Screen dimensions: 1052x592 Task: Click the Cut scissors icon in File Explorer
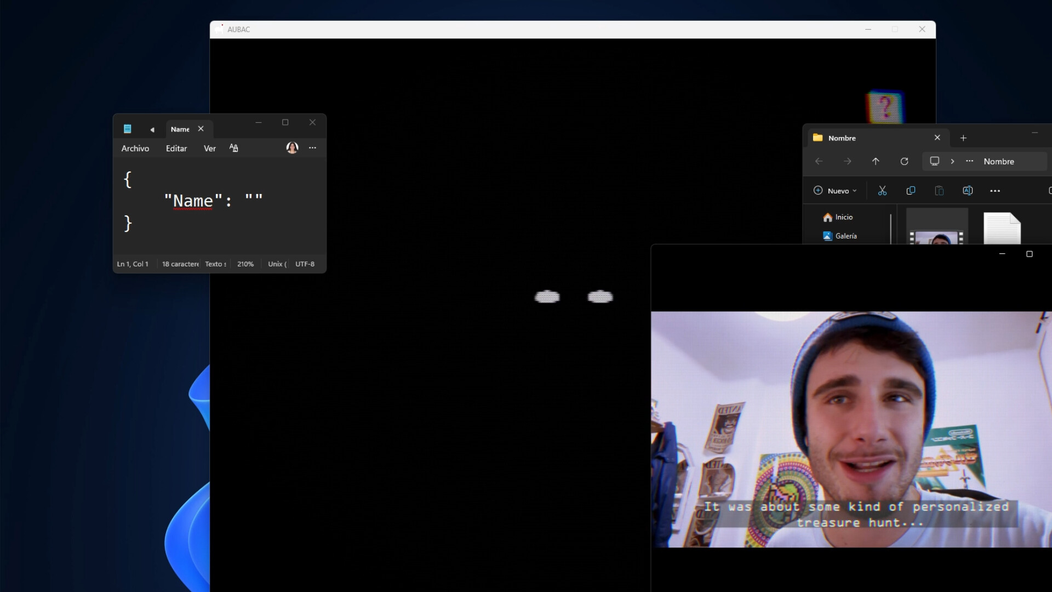pyautogui.click(x=882, y=191)
